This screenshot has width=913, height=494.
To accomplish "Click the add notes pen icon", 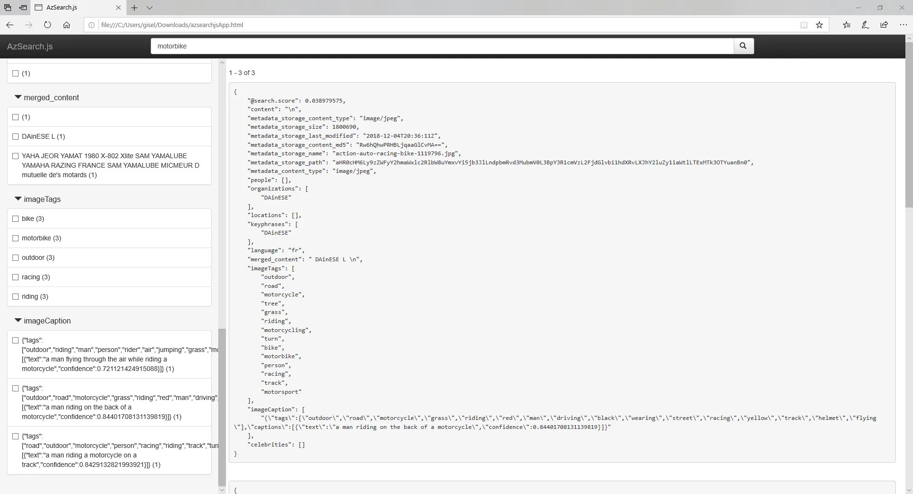I will pos(865,25).
